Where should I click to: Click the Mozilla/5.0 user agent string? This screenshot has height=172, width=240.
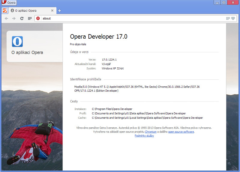[137, 89]
